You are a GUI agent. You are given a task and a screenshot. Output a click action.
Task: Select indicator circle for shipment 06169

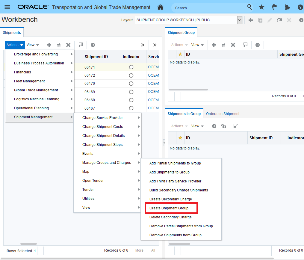131,92
